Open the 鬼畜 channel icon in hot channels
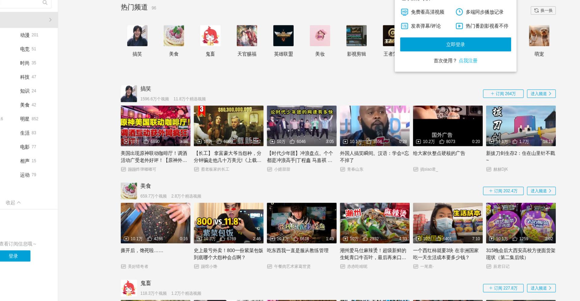 pos(210,36)
